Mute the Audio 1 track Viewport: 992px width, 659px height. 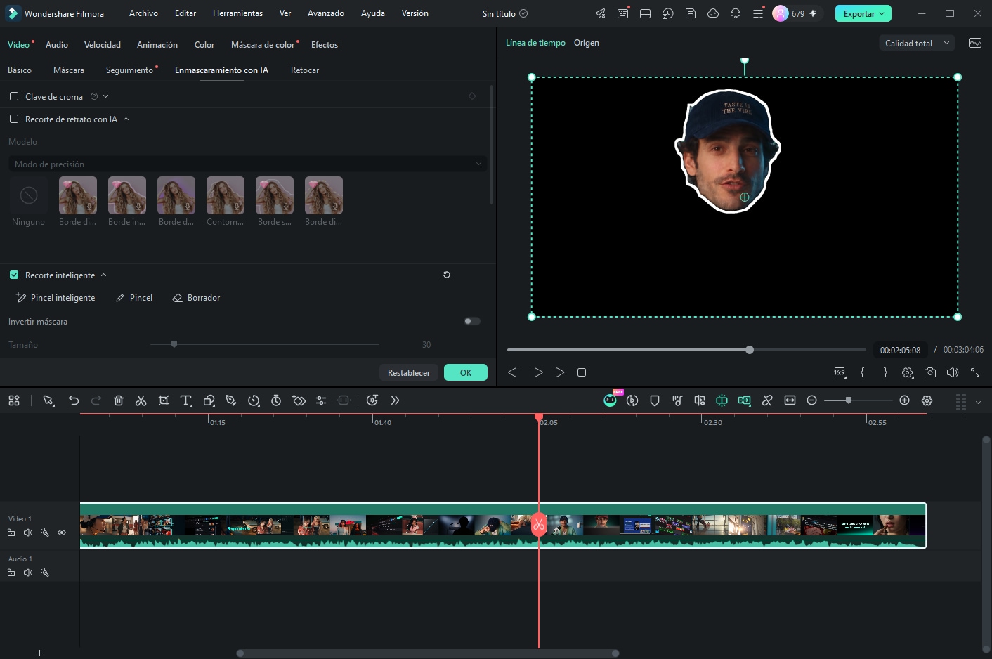tap(28, 573)
